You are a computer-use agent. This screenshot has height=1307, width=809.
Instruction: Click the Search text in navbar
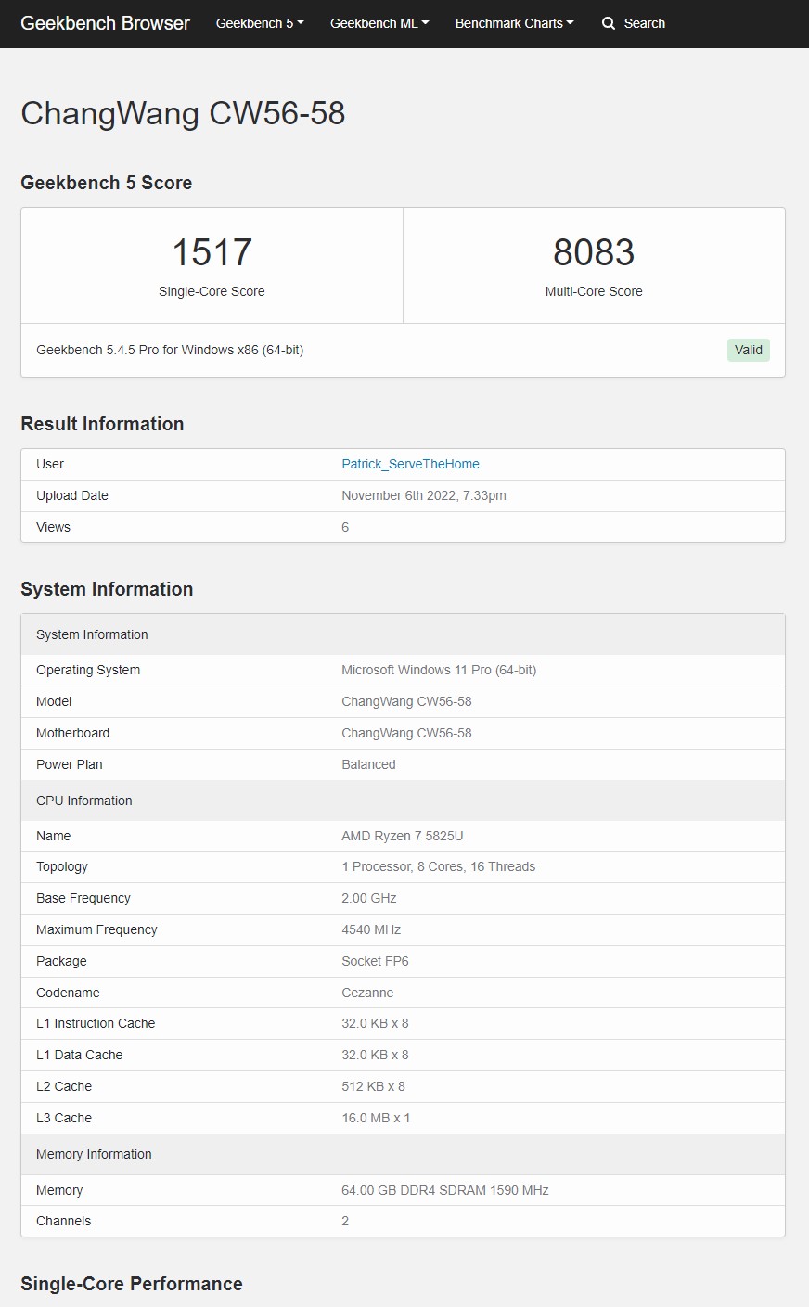pyautogui.click(x=644, y=23)
